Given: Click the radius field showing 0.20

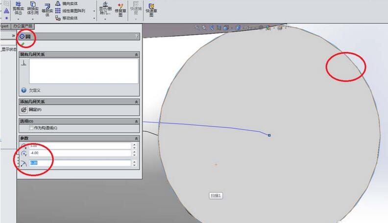Looking at the screenshot, I should click(x=80, y=163).
